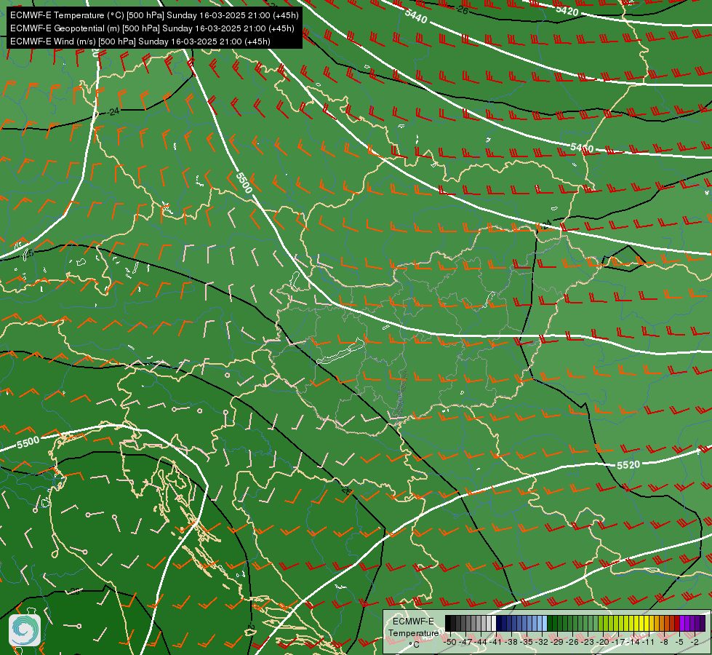
Task: Click the 24 isotherm label
Action: click(114, 111)
